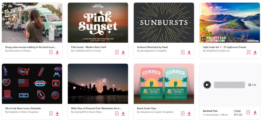The image size is (262, 120).
Task: Bookmark the Summer Fun music track
Action: 248,112
